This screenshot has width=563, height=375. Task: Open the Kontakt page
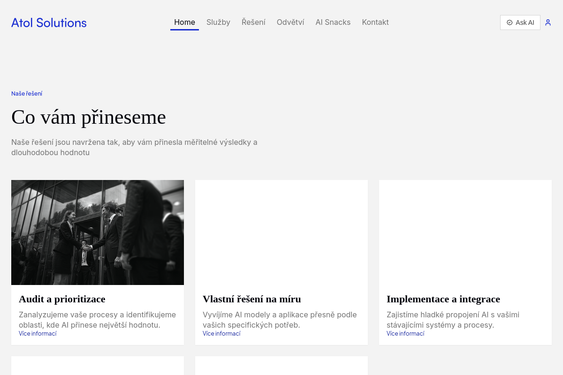pyautogui.click(x=375, y=22)
